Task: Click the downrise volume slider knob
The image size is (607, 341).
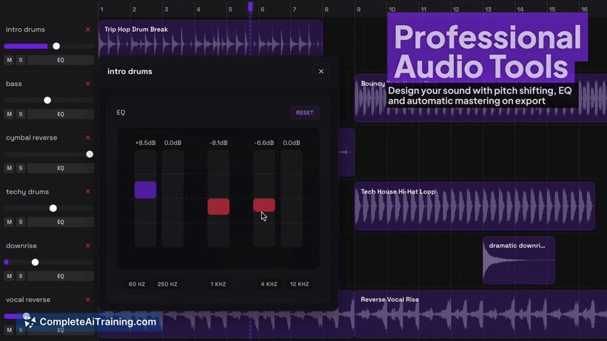Action: (35, 262)
